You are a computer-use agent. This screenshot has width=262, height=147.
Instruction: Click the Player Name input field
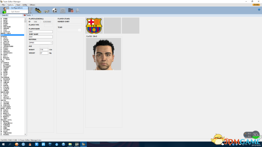(x=41, y=31)
